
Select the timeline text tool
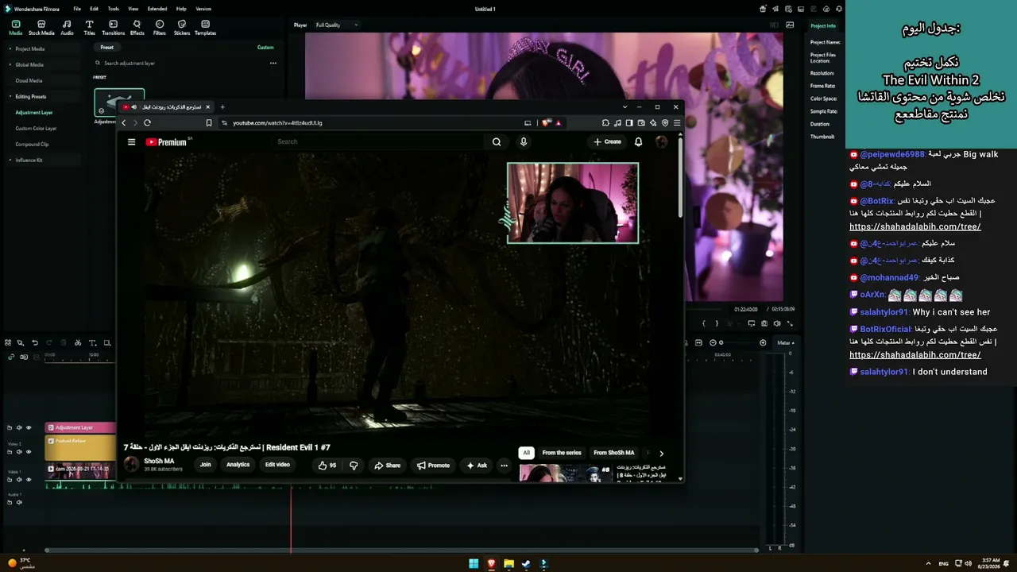coord(92,343)
